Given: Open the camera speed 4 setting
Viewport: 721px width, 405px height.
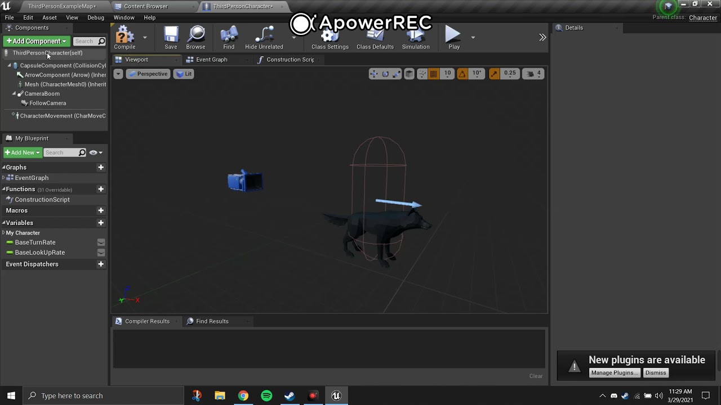Looking at the screenshot, I should click(x=534, y=74).
